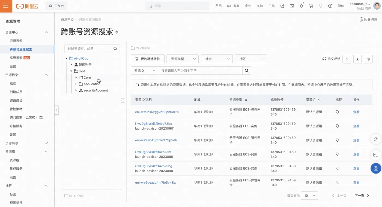The width and height of the screenshot is (382, 207).
Task: Click the help icon next to the page title
Action: click(117, 32)
